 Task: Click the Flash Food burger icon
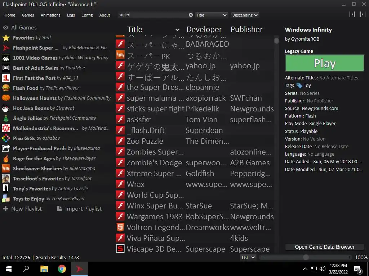coord(6,88)
